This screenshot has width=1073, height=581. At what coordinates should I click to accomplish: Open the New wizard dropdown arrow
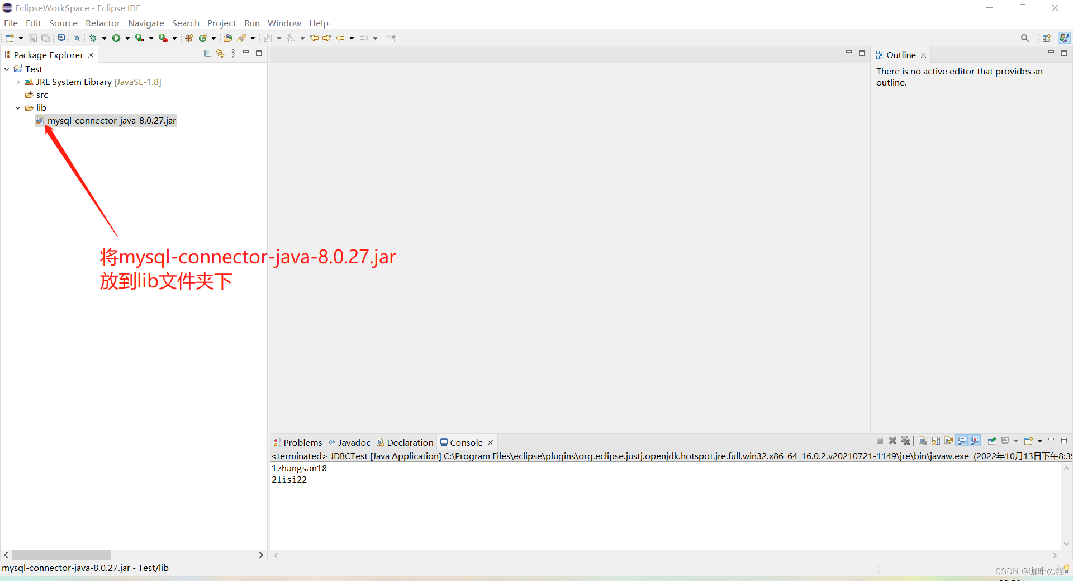(x=21, y=37)
